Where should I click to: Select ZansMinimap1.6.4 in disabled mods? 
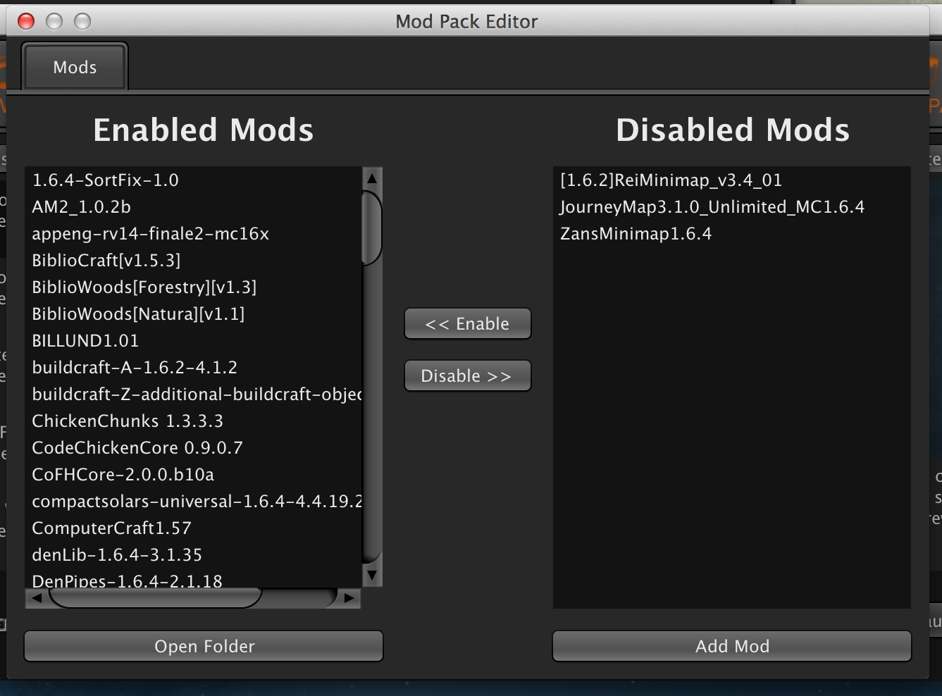coord(731,234)
